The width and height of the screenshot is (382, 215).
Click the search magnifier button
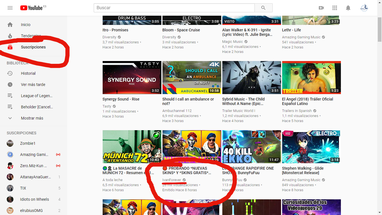(263, 8)
